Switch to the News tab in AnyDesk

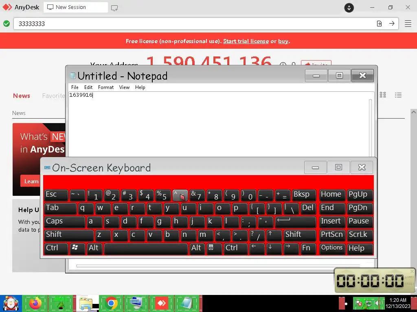(x=22, y=96)
